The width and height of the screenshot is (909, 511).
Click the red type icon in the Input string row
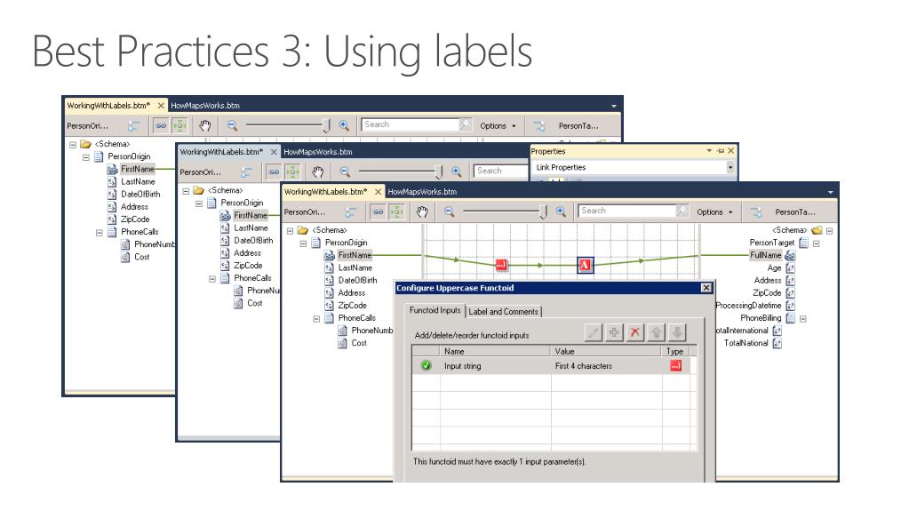point(675,365)
